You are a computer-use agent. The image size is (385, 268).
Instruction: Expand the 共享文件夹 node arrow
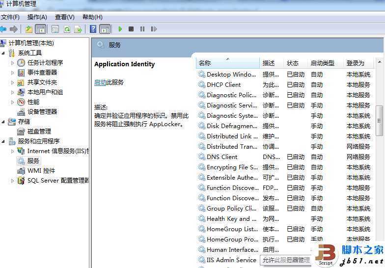pyautogui.click(x=13, y=82)
